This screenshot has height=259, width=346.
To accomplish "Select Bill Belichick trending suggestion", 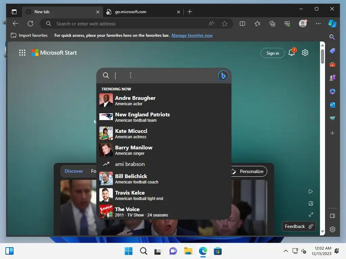I will (164, 179).
